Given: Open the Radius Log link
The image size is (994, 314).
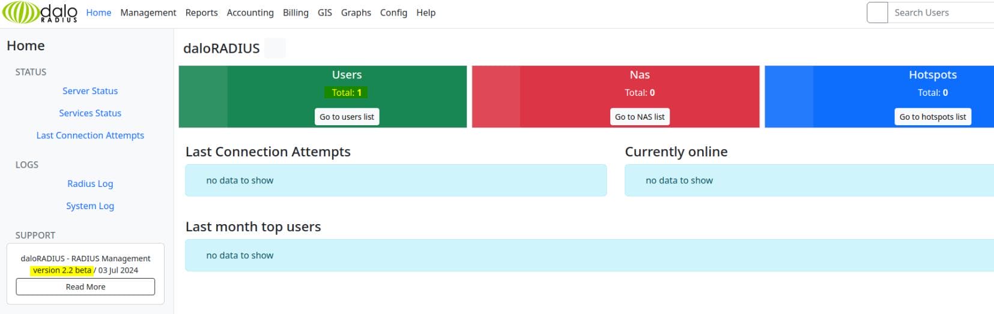Looking at the screenshot, I should [x=90, y=184].
